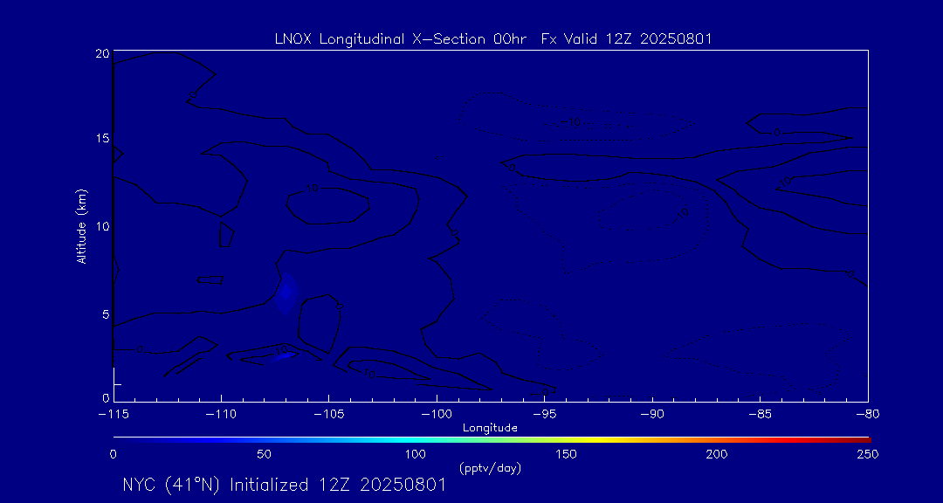The image size is (943, 503).
Task: Click the 20 km altitude tick label
Action: (102, 53)
